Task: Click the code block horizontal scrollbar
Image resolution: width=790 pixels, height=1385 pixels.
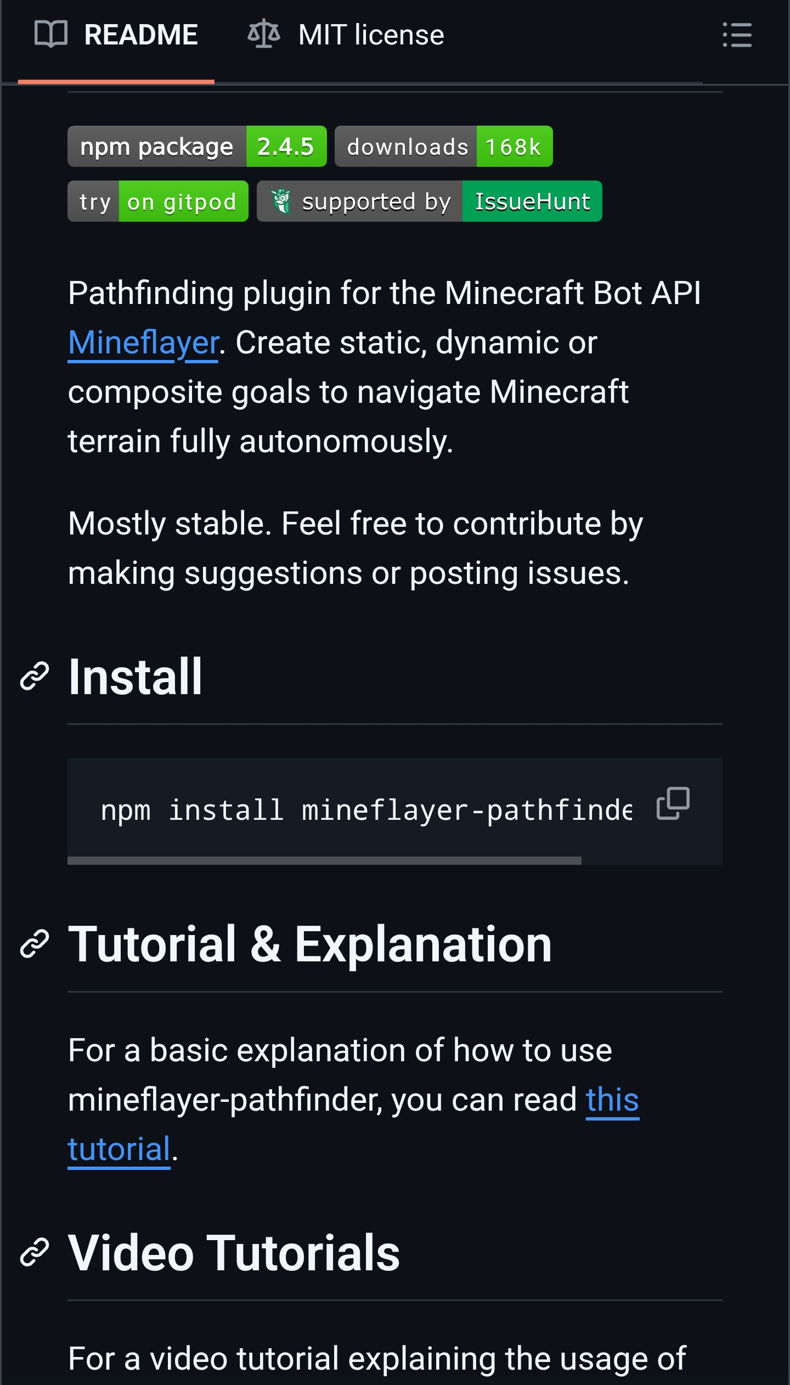Action: pos(324,860)
